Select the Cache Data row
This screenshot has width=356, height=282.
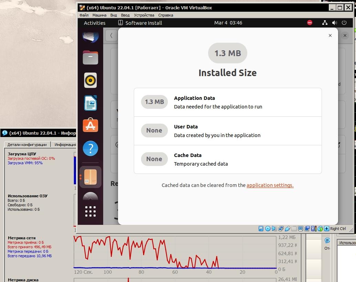pos(228,159)
